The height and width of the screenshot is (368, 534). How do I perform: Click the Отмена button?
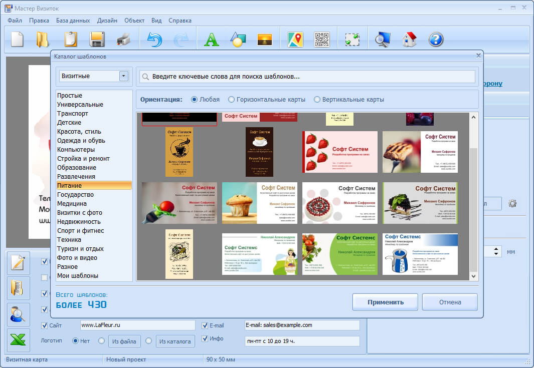coord(450,302)
